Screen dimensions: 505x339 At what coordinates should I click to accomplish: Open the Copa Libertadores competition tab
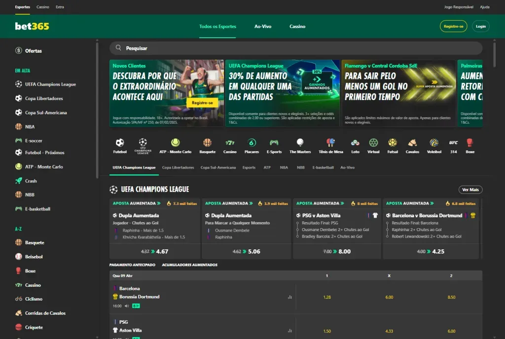tap(179, 167)
